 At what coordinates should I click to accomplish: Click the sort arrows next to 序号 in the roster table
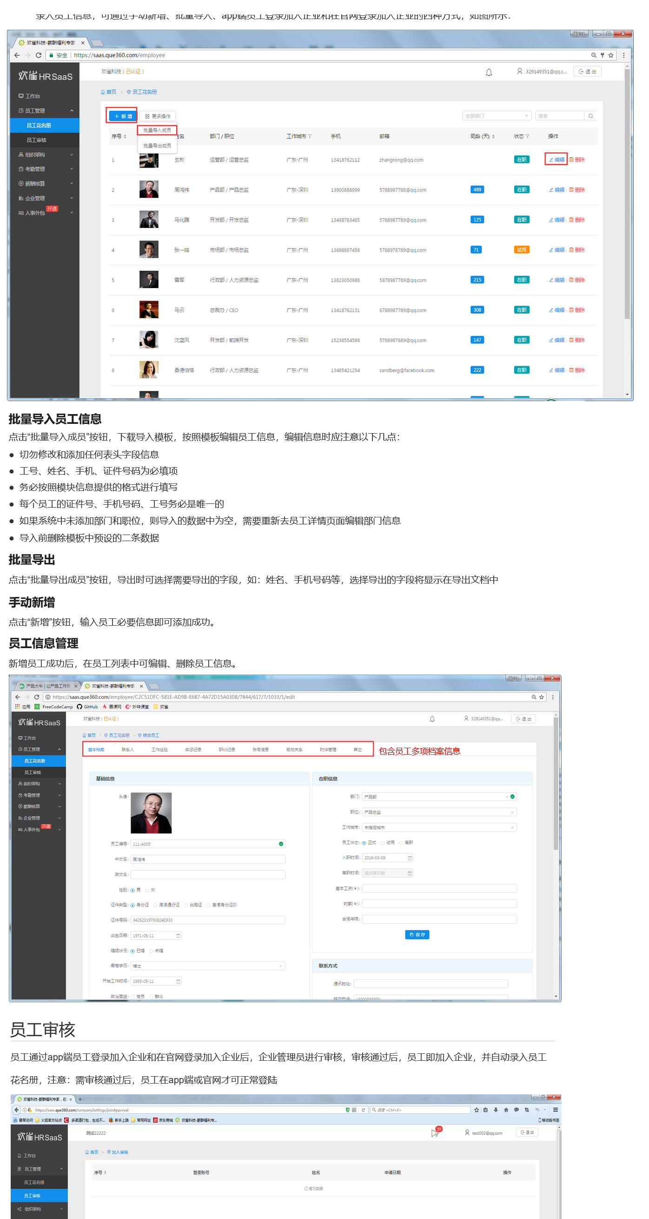point(125,137)
